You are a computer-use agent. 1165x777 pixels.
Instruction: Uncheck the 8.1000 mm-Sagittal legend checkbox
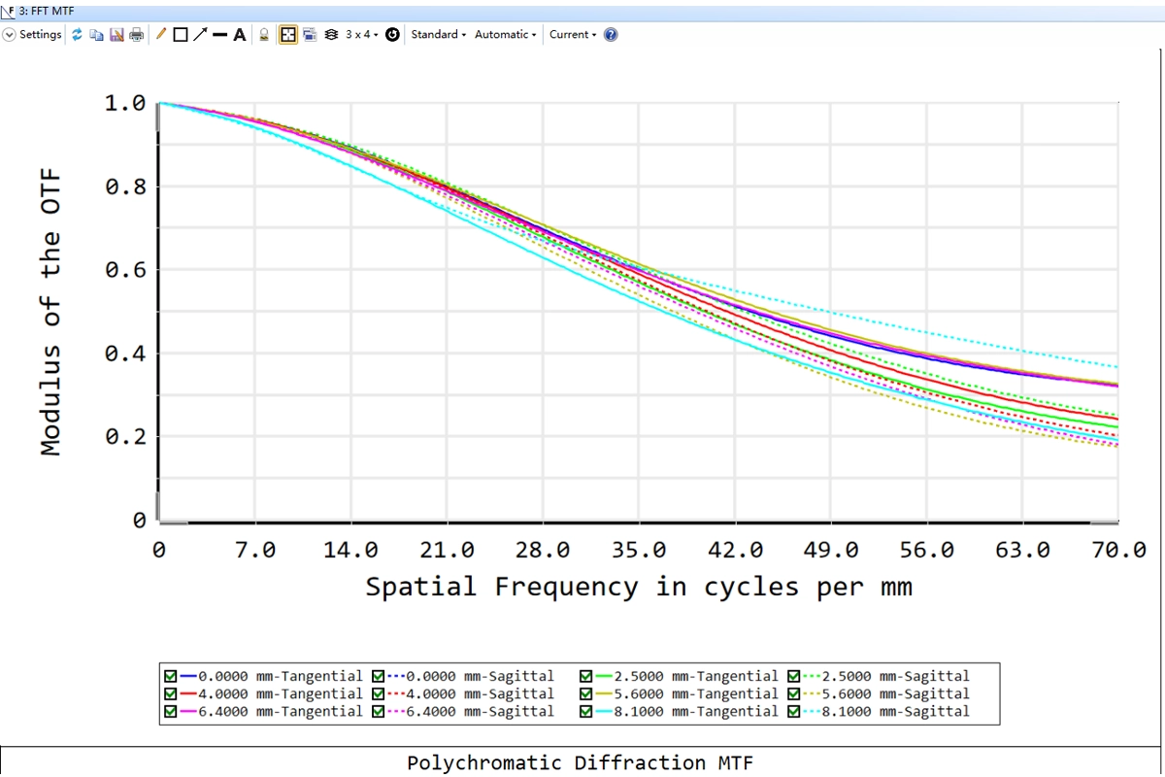click(794, 711)
